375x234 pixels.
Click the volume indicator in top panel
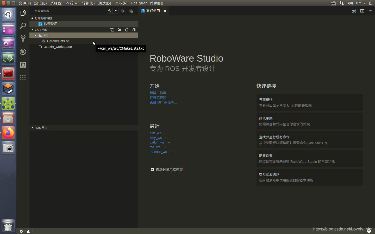point(350,3)
